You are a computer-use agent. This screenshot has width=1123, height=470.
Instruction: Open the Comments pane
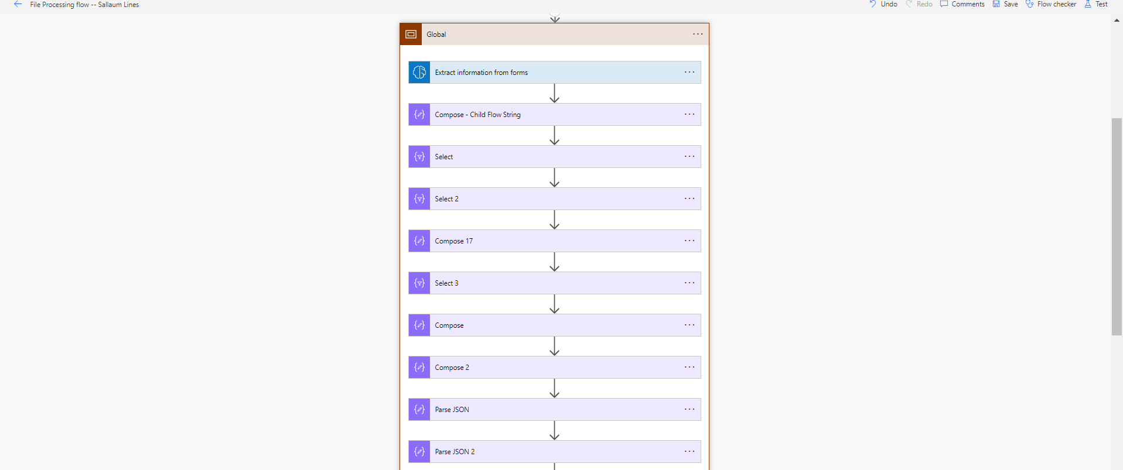[x=962, y=4]
